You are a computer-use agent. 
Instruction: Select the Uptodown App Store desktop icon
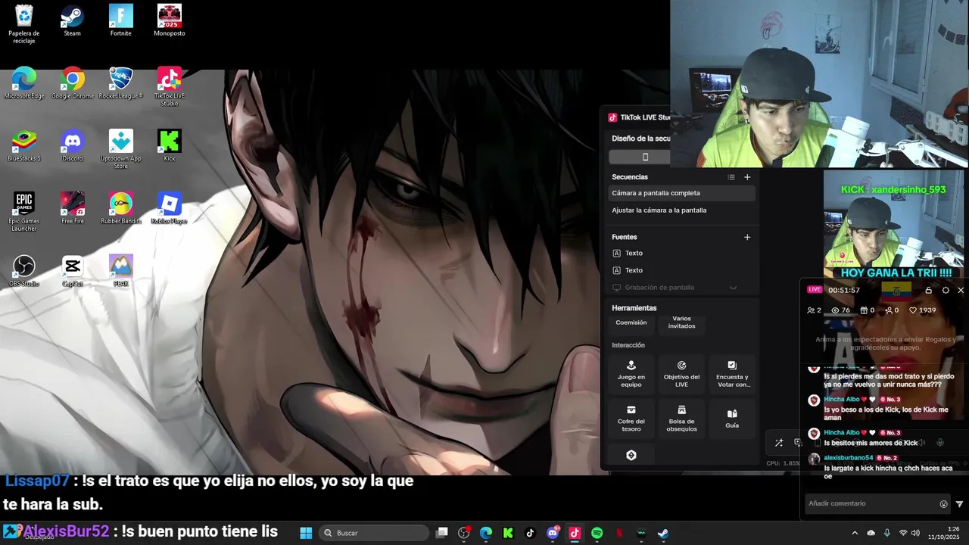point(121,149)
